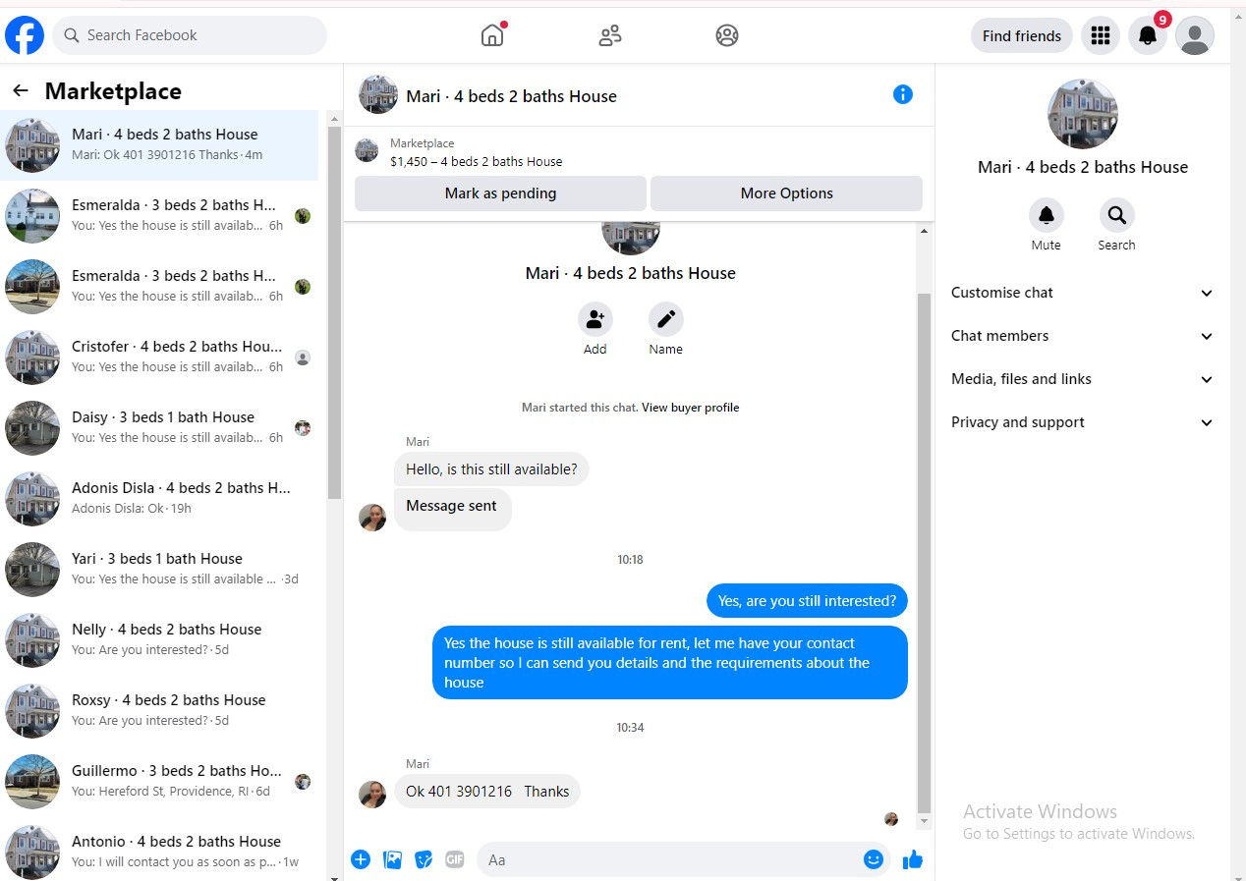Go back using the Marketplace arrow
This screenshot has width=1246, height=881.
[x=21, y=91]
